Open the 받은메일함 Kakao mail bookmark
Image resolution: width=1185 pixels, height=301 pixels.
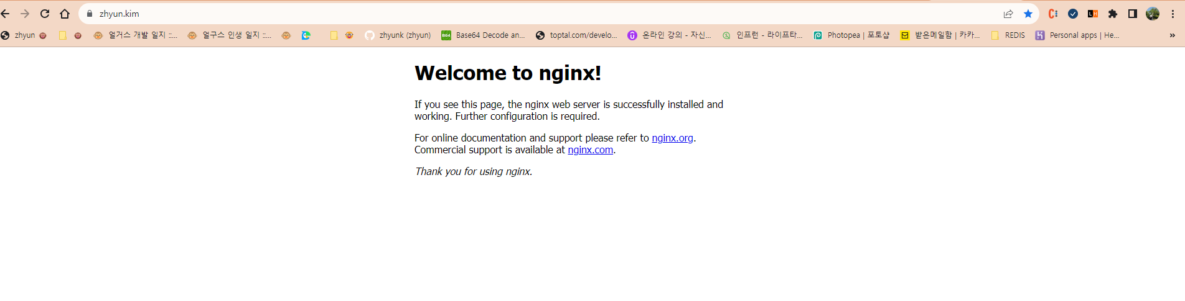click(940, 35)
